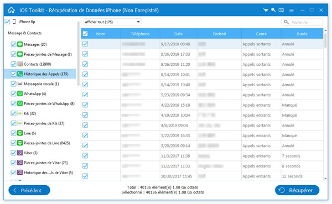Click the Kik icon
The image size is (332, 204).
[x=20, y=113]
